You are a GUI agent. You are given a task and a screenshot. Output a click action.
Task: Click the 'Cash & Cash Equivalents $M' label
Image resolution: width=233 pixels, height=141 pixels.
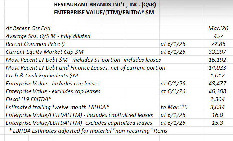coord(42,76)
